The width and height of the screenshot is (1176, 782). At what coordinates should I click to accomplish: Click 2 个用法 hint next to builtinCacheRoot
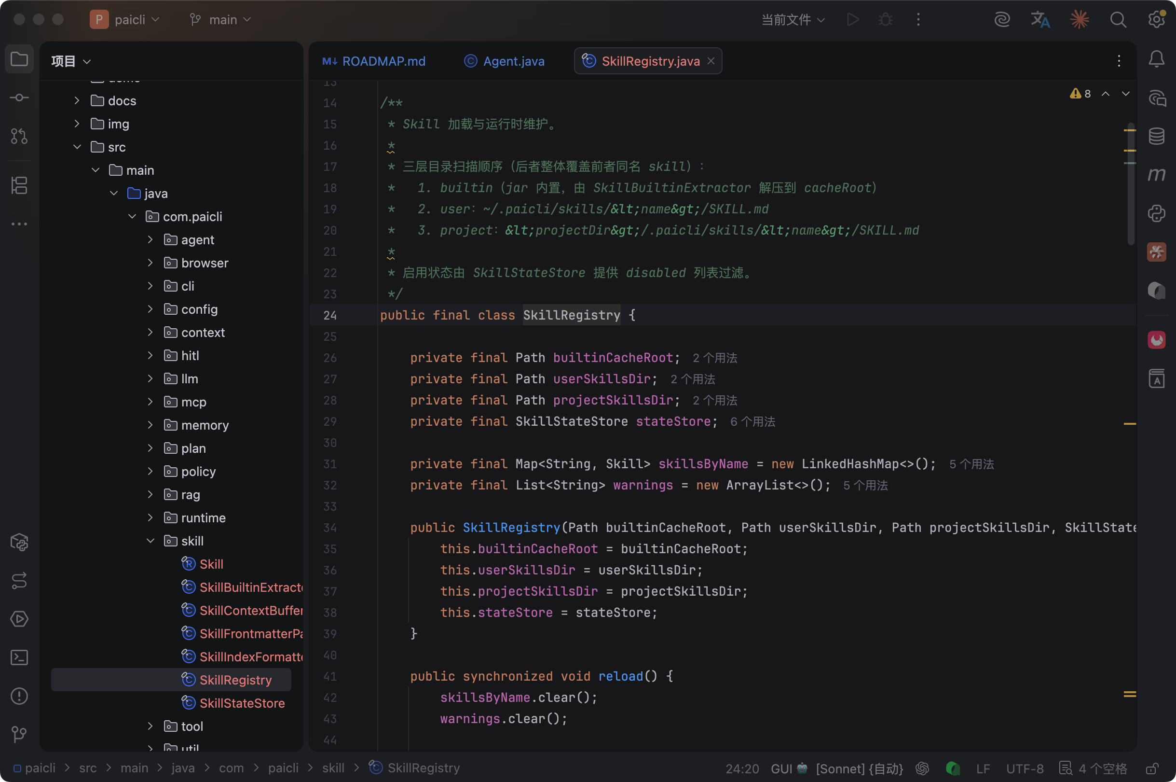(x=715, y=358)
